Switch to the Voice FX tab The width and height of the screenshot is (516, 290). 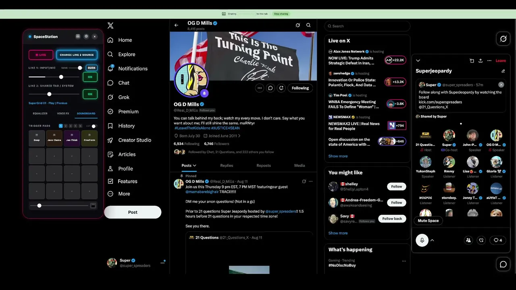click(63, 114)
